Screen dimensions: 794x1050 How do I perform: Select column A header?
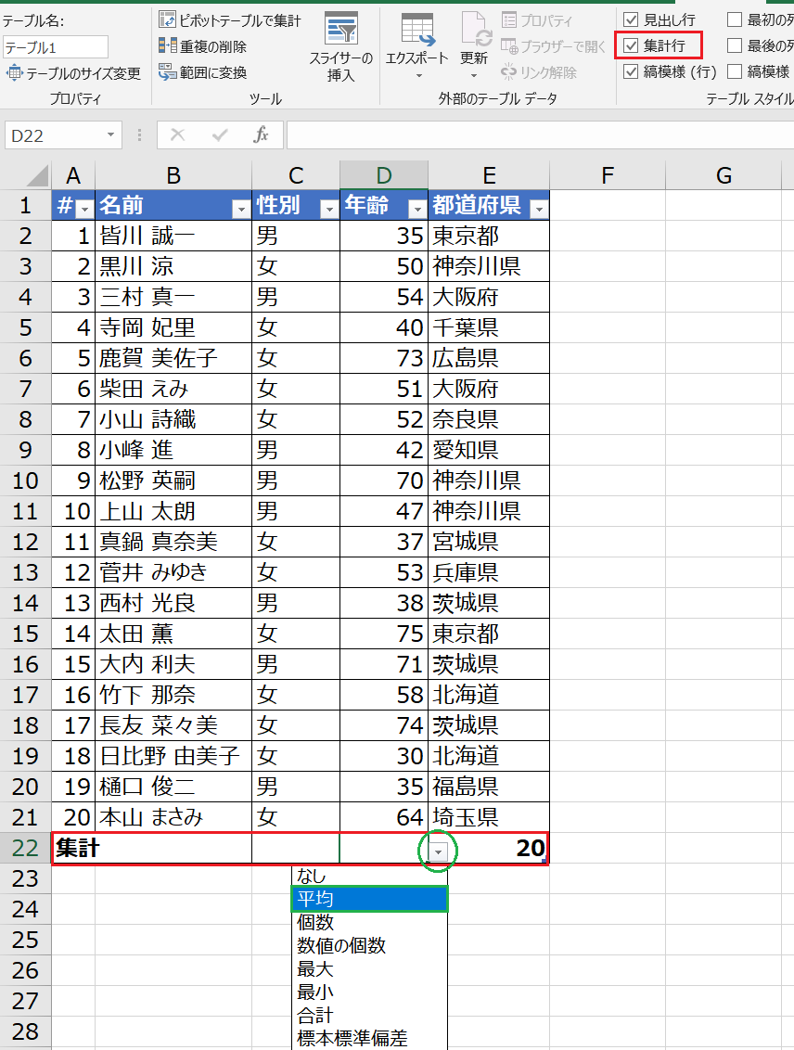coord(73,176)
